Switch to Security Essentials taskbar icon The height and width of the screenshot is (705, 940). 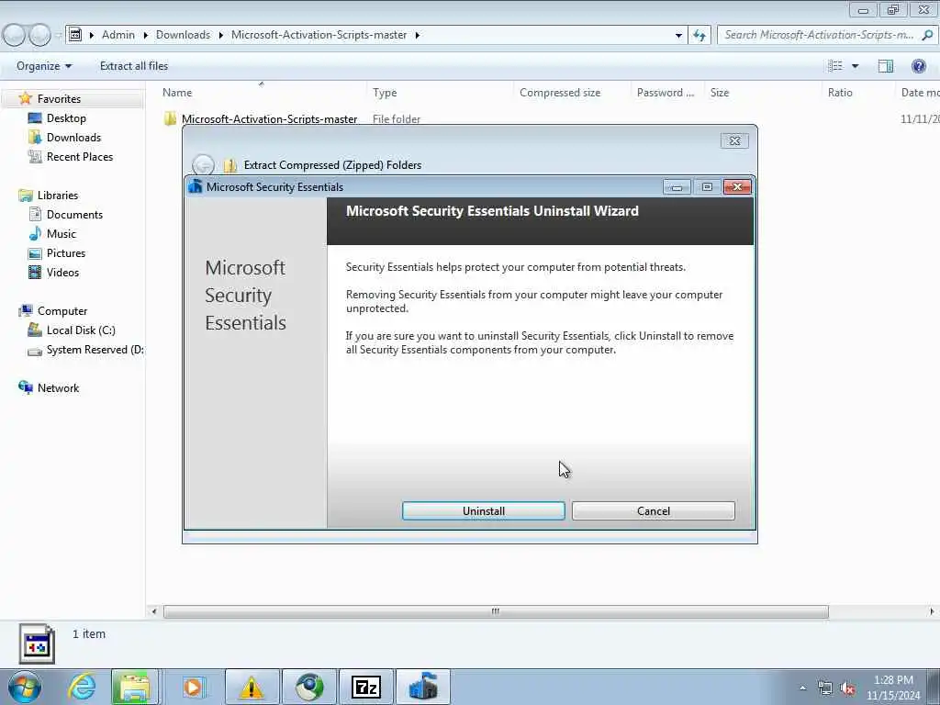pos(423,687)
